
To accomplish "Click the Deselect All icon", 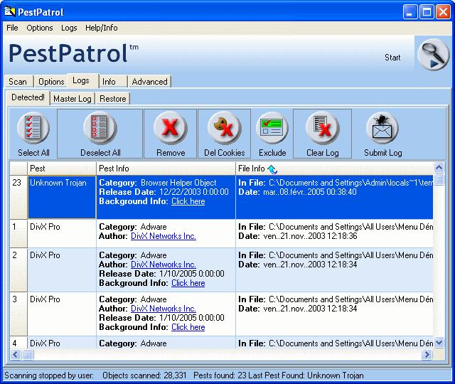I will point(100,128).
